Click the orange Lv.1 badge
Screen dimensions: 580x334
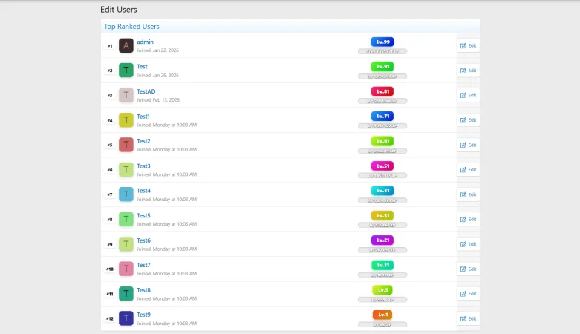382,315
